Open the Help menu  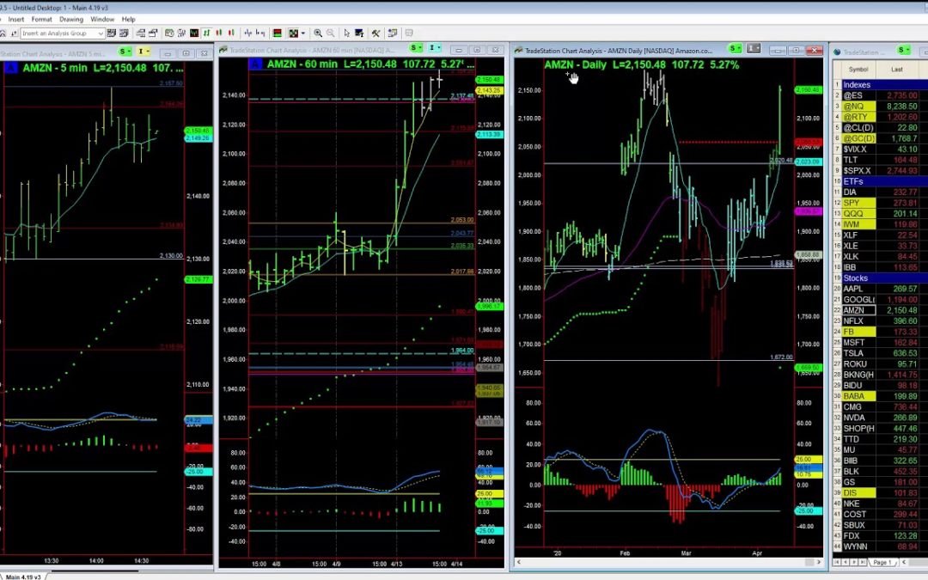128,19
